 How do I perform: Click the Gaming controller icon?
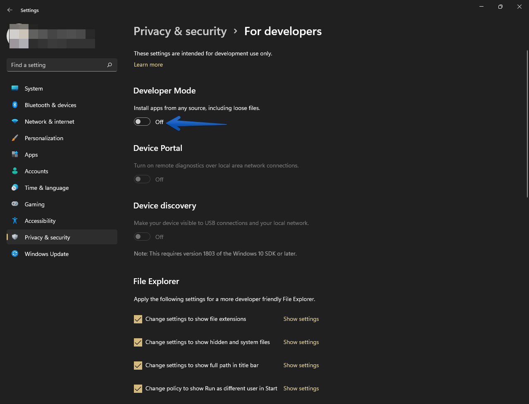pos(15,204)
